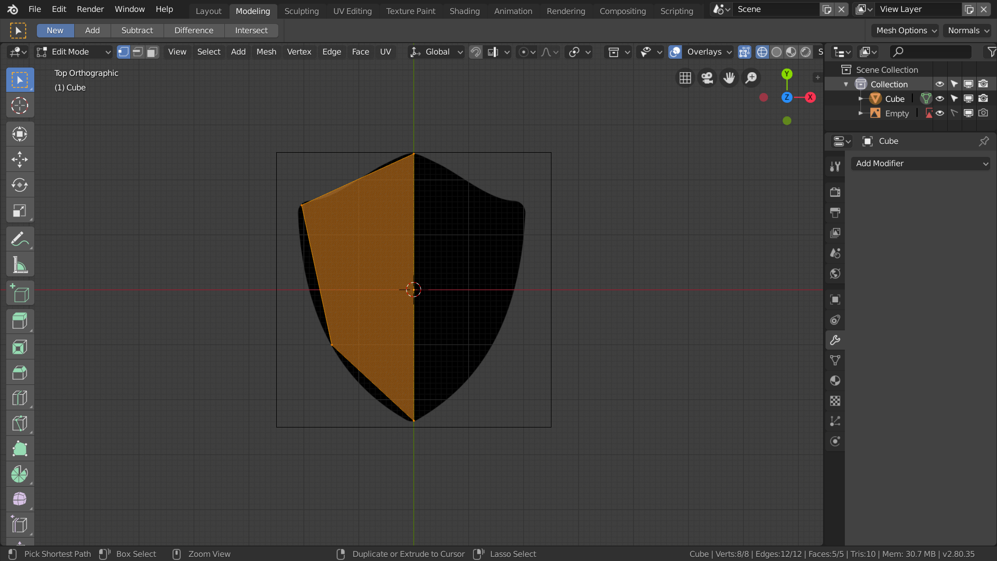
Task: Toggle overlays display button
Action: (675, 52)
